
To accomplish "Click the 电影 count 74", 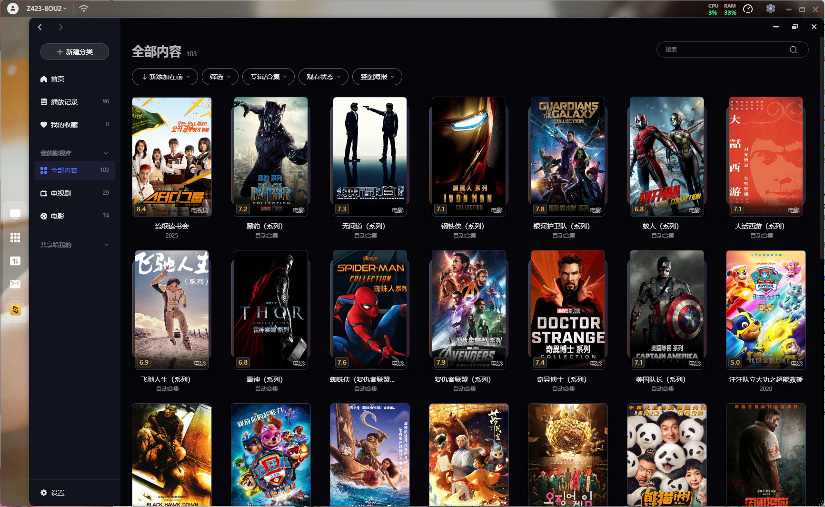I will (106, 216).
